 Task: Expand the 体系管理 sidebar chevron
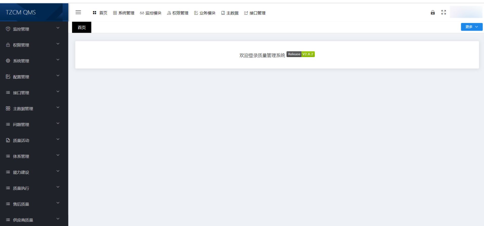(x=58, y=155)
